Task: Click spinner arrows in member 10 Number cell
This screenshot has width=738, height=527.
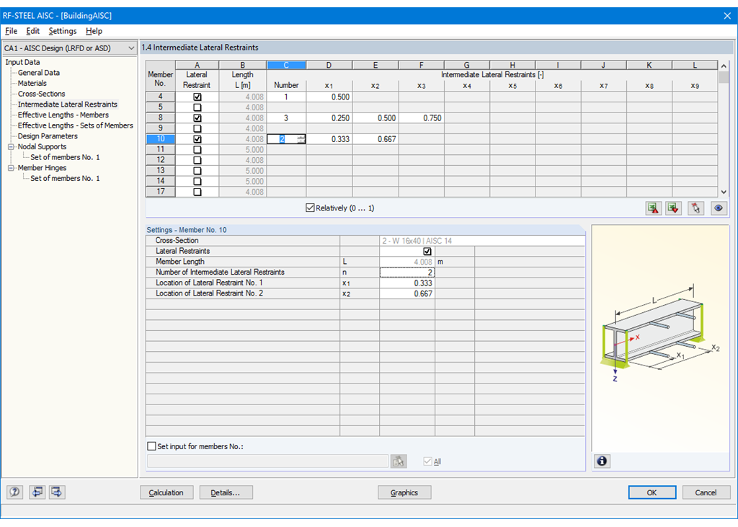Action: tap(301, 139)
